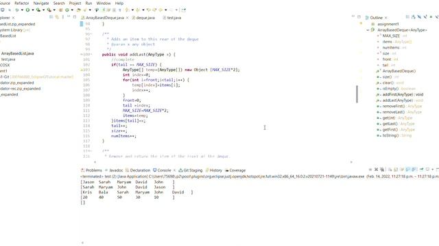Viewport: 439px width, 246px height.
Task: Toggle Hide Fields in Outline view
Action: click(419, 17)
